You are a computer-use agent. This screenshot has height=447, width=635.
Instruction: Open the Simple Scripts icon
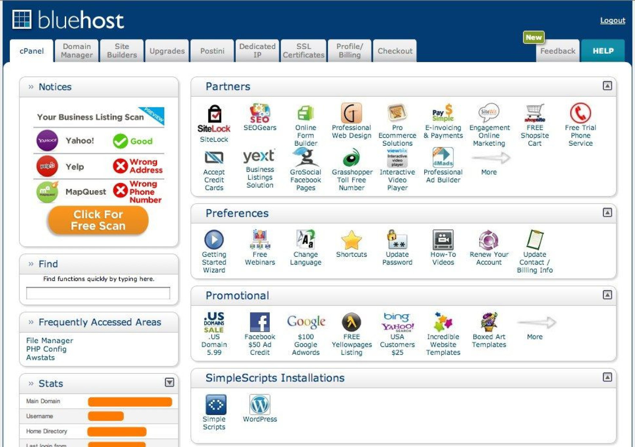(215, 405)
